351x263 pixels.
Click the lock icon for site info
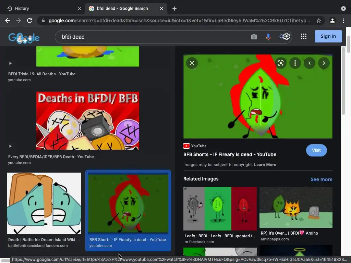[43, 21]
